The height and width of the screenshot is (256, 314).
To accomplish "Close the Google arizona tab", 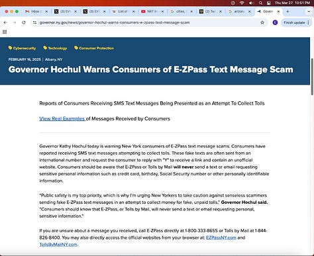I will tap(250, 11).
